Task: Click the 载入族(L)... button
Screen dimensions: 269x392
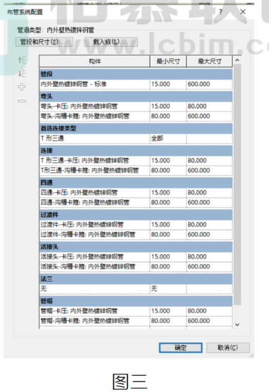Action: coord(111,42)
